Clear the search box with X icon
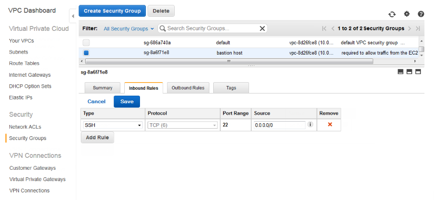The height and width of the screenshot is (200, 434). [x=262, y=29]
